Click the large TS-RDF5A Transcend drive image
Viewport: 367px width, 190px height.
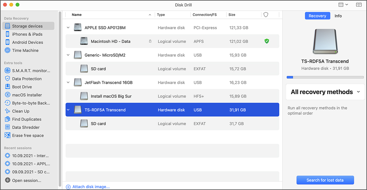click(325, 41)
